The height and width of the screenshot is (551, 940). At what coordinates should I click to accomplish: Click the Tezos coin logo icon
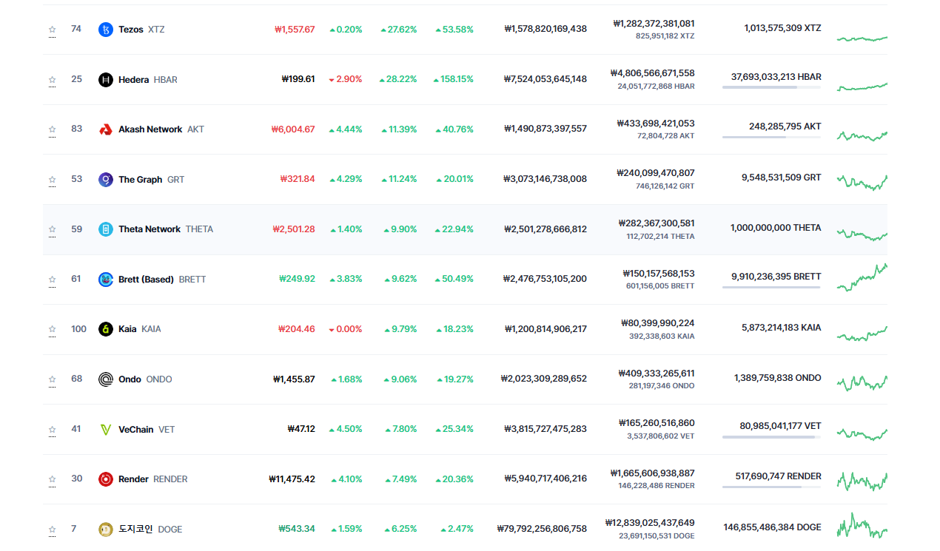pyautogui.click(x=106, y=30)
